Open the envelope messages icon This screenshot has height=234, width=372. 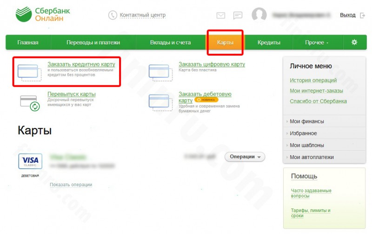(x=220, y=16)
